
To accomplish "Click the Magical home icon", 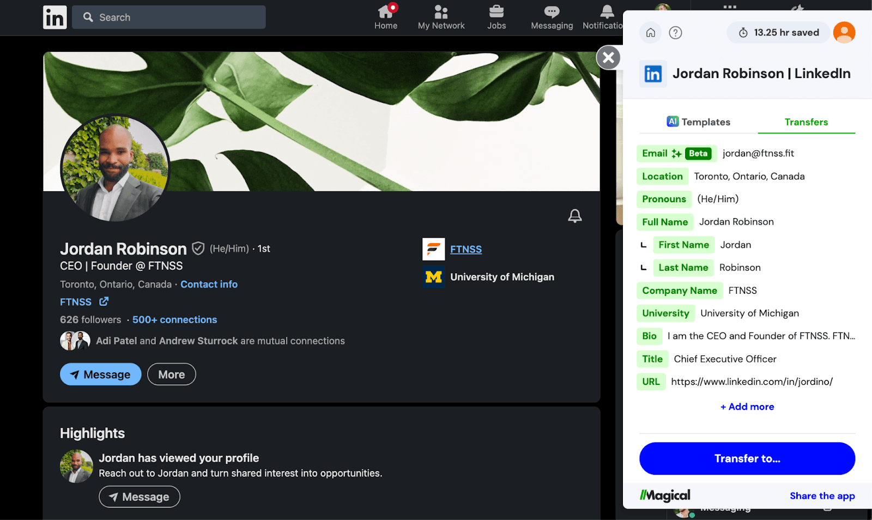I will (651, 33).
